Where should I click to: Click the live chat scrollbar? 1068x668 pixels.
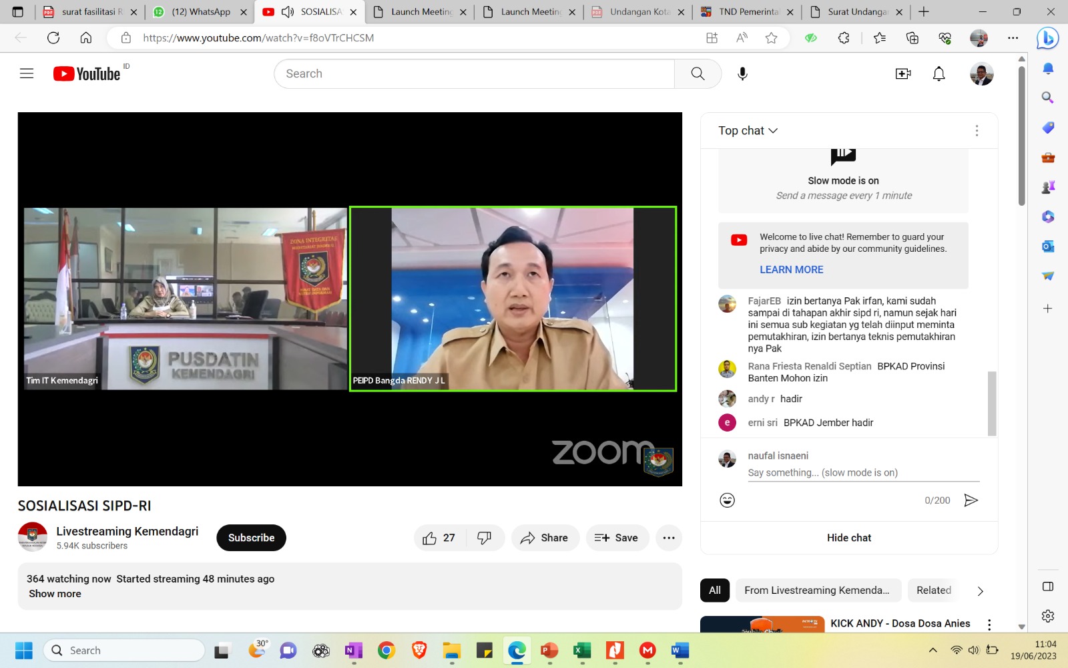[991, 403]
